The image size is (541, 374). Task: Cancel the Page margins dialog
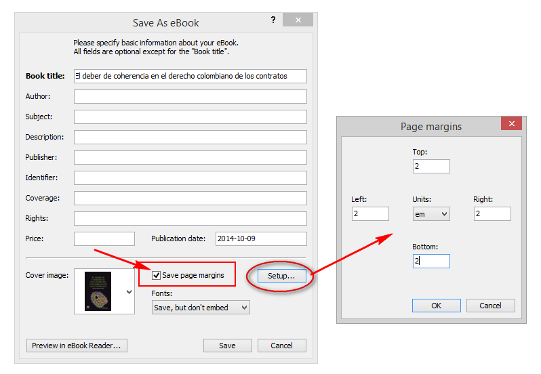pyautogui.click(x=490, y=306)
